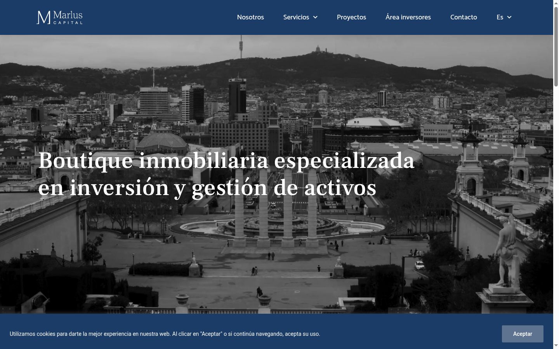
Task: Click the page vertical scrollbar thumb
Action: point(556,47)
